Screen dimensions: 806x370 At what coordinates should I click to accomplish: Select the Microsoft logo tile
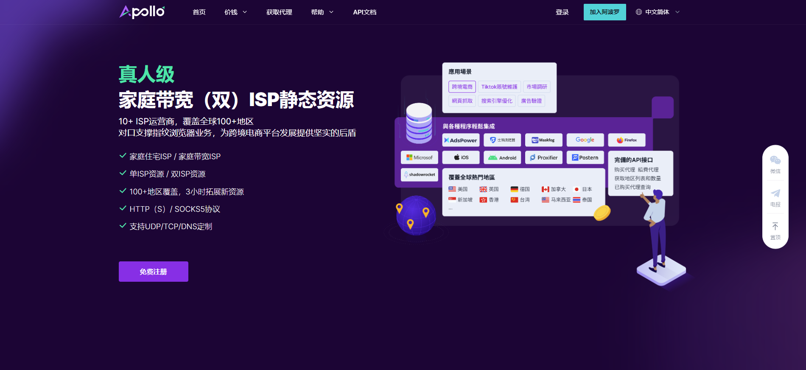420,157
